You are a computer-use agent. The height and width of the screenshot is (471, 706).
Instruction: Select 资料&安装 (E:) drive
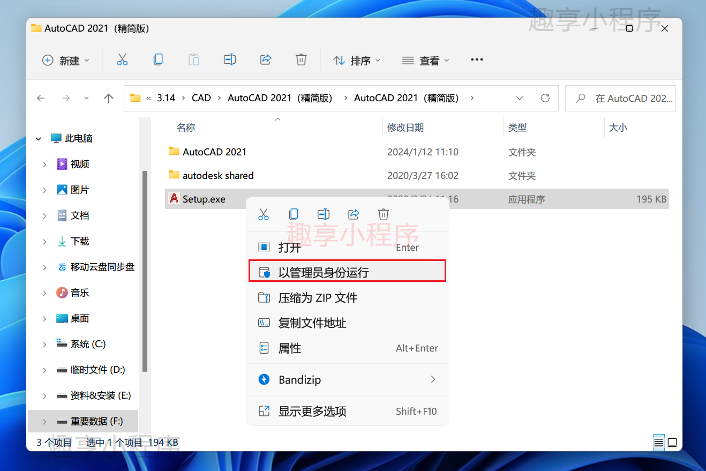(101, 395)
